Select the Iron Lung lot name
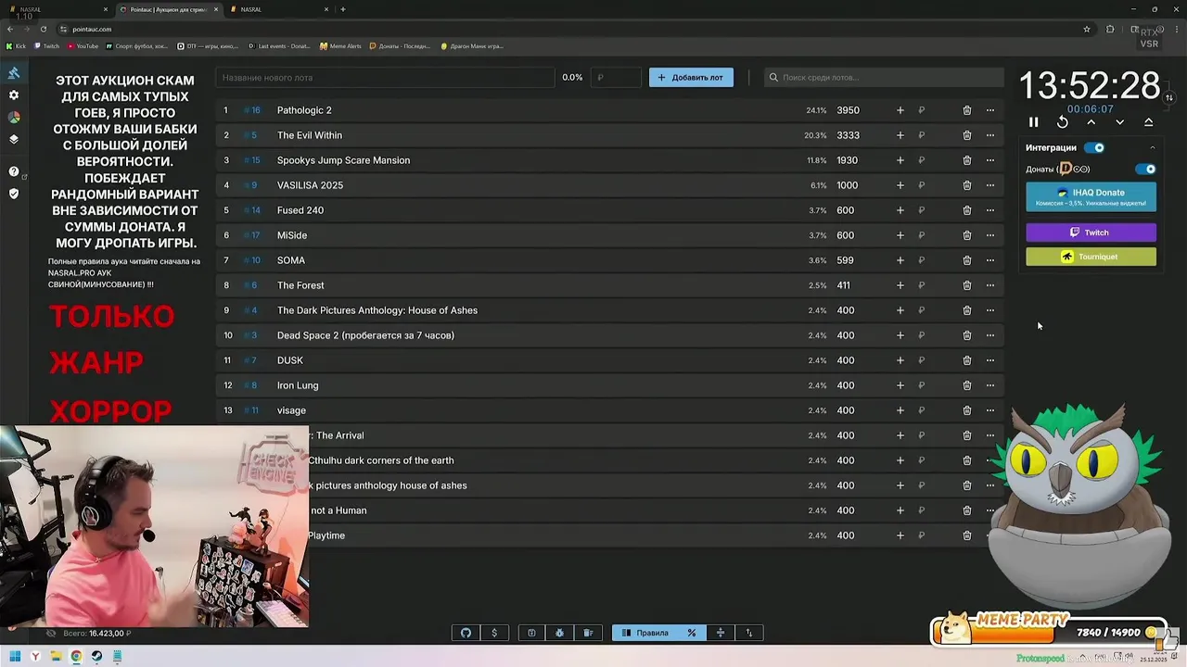The width and height of the screenshot is (1187, 667). click(x=298, y=385)
